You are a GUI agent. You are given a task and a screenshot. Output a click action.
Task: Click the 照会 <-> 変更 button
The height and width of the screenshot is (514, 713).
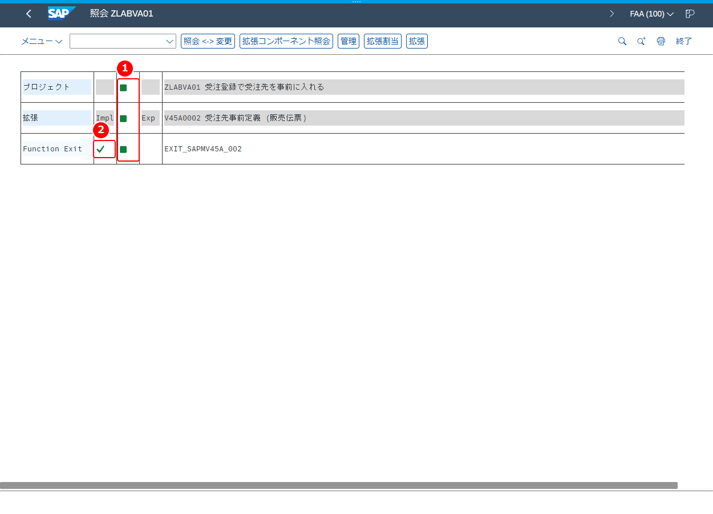(208, 41)
